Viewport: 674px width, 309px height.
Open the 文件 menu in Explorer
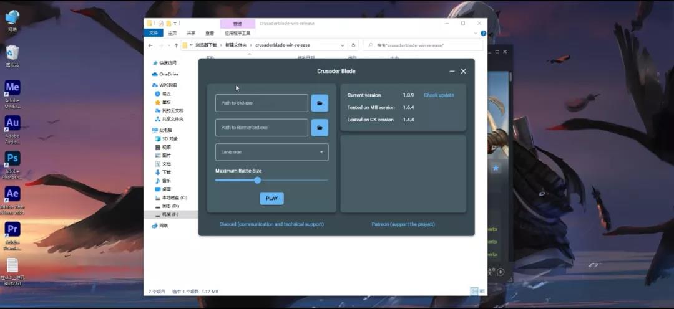click(154, 32)
